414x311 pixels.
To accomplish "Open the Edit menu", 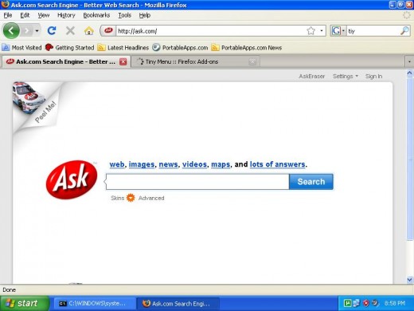I will (x=25, y=15).
